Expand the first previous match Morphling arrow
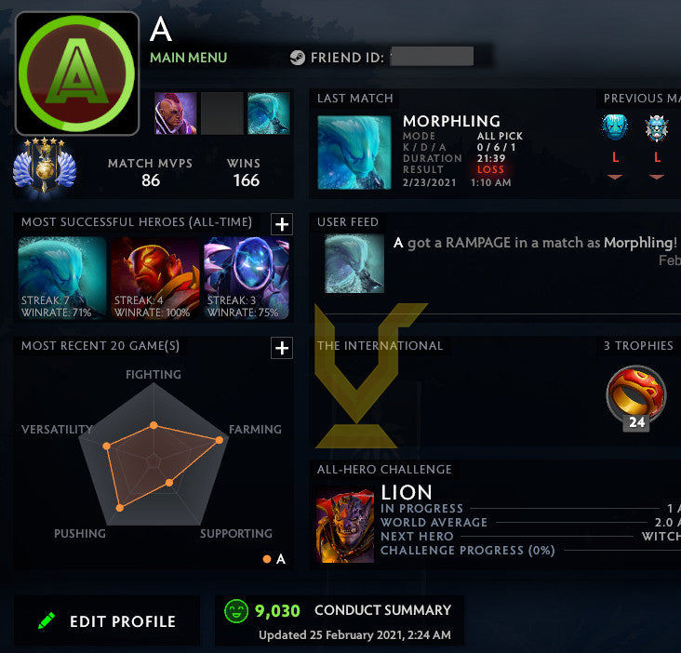681x653 pixels. coord(615,177)
